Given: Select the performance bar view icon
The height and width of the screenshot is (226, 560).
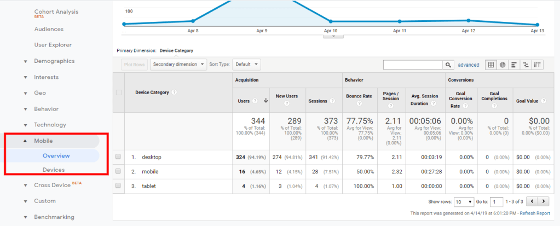Looking at the screenshot, I should click(514, 65).
